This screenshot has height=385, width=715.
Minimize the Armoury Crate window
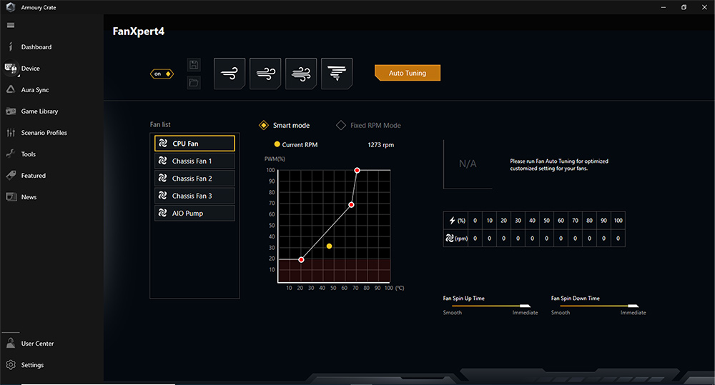pos(663,7)
